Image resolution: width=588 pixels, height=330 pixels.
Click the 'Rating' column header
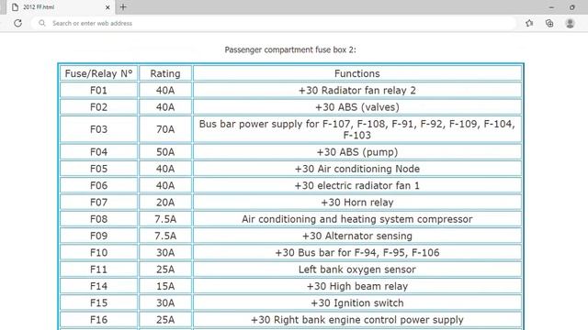[x=165, y=73]
